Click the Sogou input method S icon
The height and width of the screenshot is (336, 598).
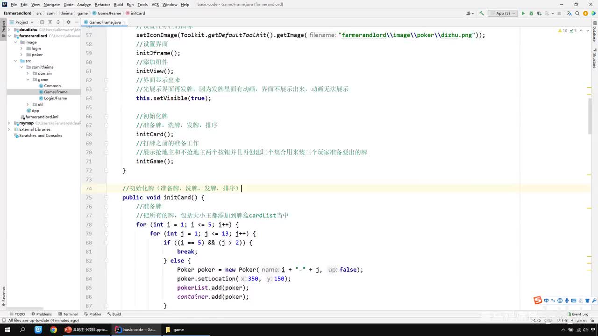coord(538,300)
